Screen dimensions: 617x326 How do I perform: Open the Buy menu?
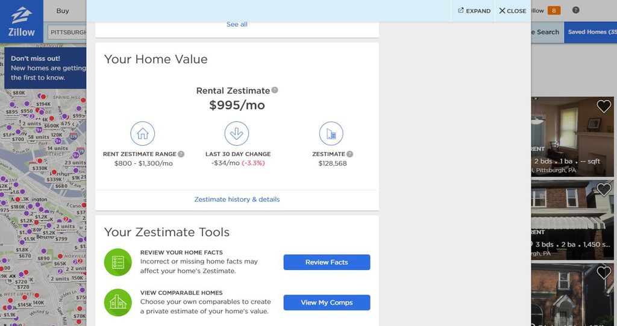(x=63, y=11)
